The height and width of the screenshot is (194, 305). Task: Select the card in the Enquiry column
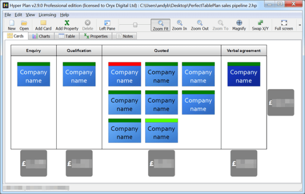point(33,74)
